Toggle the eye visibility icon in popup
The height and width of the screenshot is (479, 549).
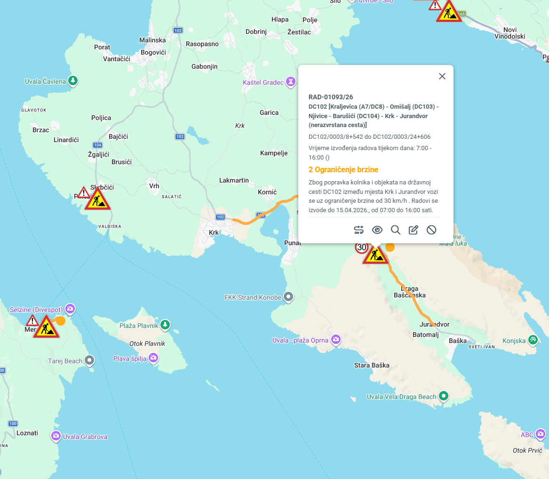[x=377, y=230]
